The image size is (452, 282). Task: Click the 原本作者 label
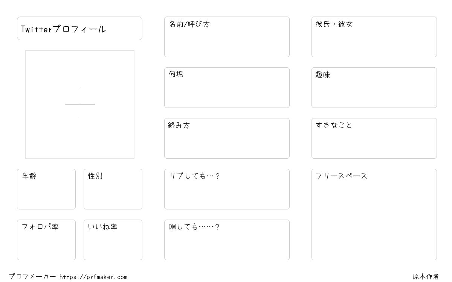pos(426,277)
